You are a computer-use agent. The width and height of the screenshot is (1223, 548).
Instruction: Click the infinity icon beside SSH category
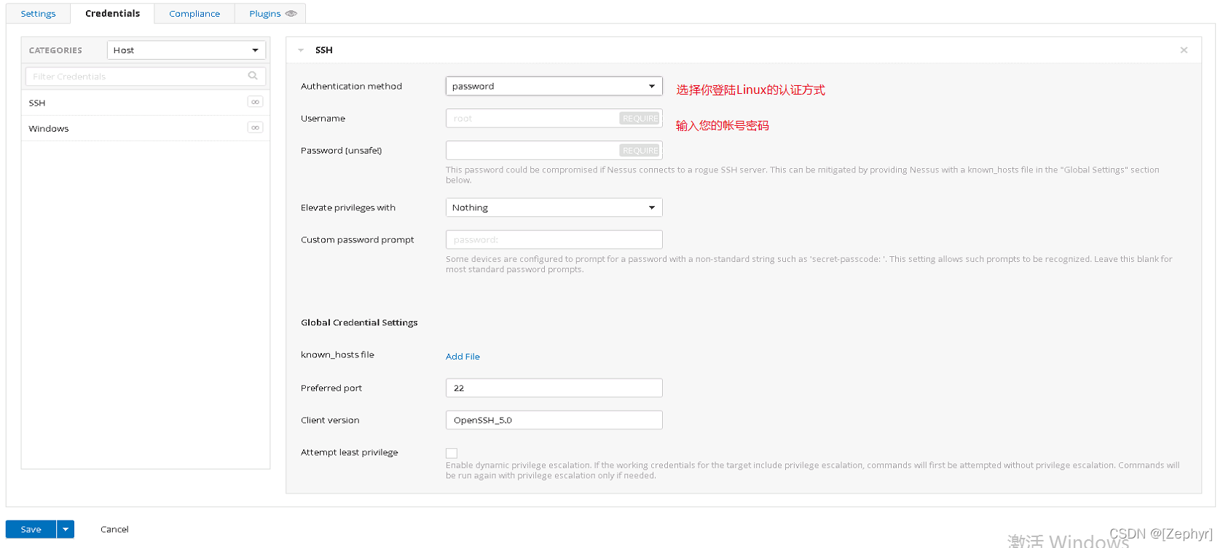(x=255, y=102)
